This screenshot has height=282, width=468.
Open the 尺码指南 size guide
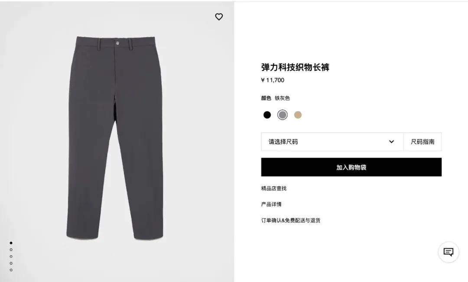[x=422, y=142]
